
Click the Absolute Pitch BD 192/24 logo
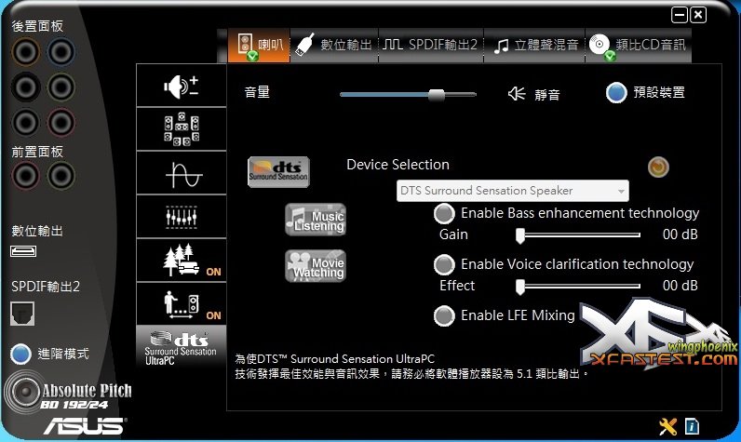(68, 392)
